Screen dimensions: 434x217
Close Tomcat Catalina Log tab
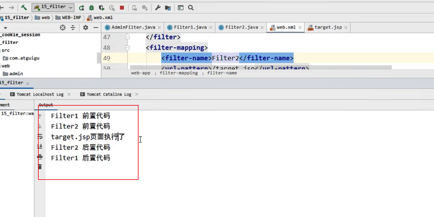[137, 94]
